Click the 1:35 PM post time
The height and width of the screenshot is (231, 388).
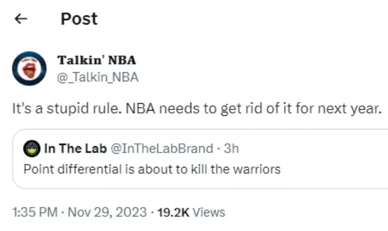34,212
